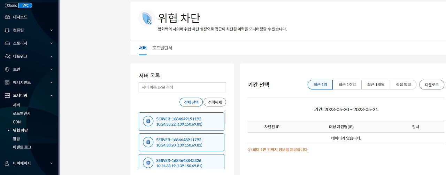
Task: Expand the 스토리지 menu chevron
Action: coord(52,43)
